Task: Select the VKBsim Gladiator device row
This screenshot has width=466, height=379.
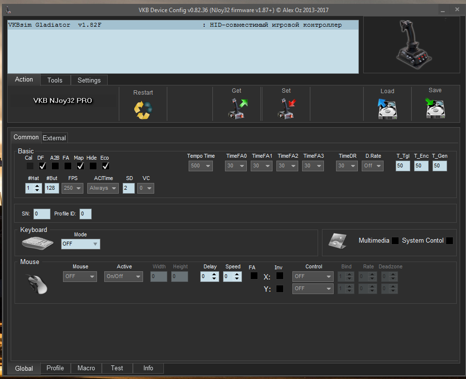Action: point(183,25)
